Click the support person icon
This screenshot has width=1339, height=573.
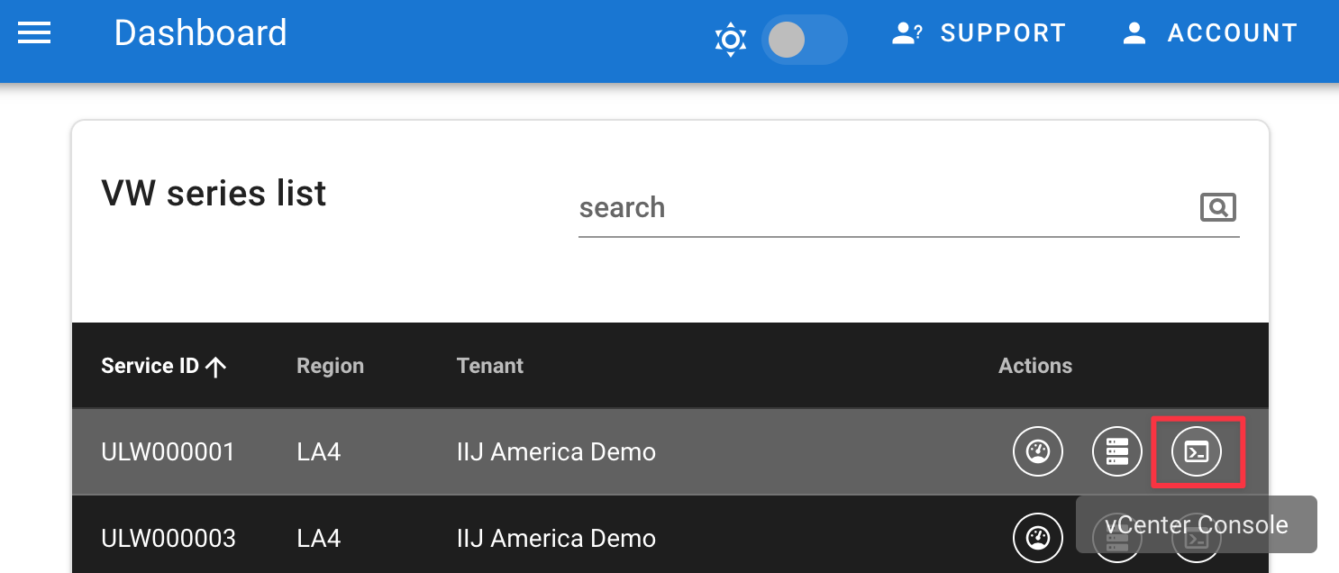tap(906, 34)
